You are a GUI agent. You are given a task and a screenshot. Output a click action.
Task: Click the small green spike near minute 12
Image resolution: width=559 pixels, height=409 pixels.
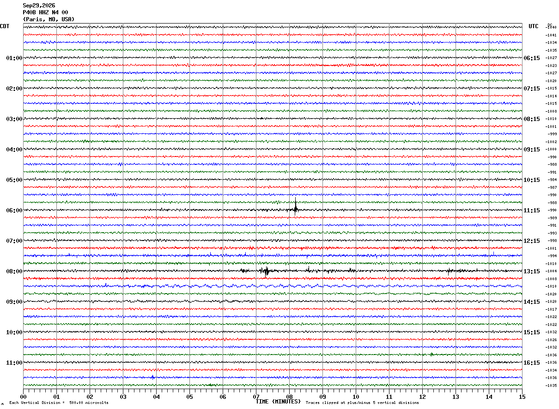tap(431, 355)
